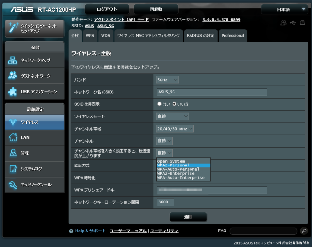Switch to the WDS tab

[x=105, y=36]
